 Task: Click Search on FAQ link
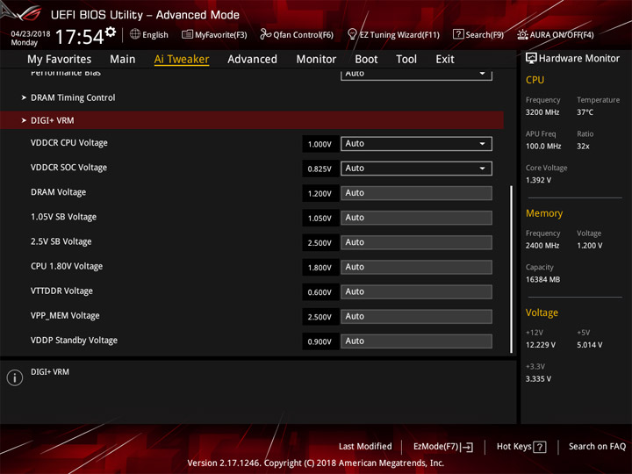[x=597, y=446]
